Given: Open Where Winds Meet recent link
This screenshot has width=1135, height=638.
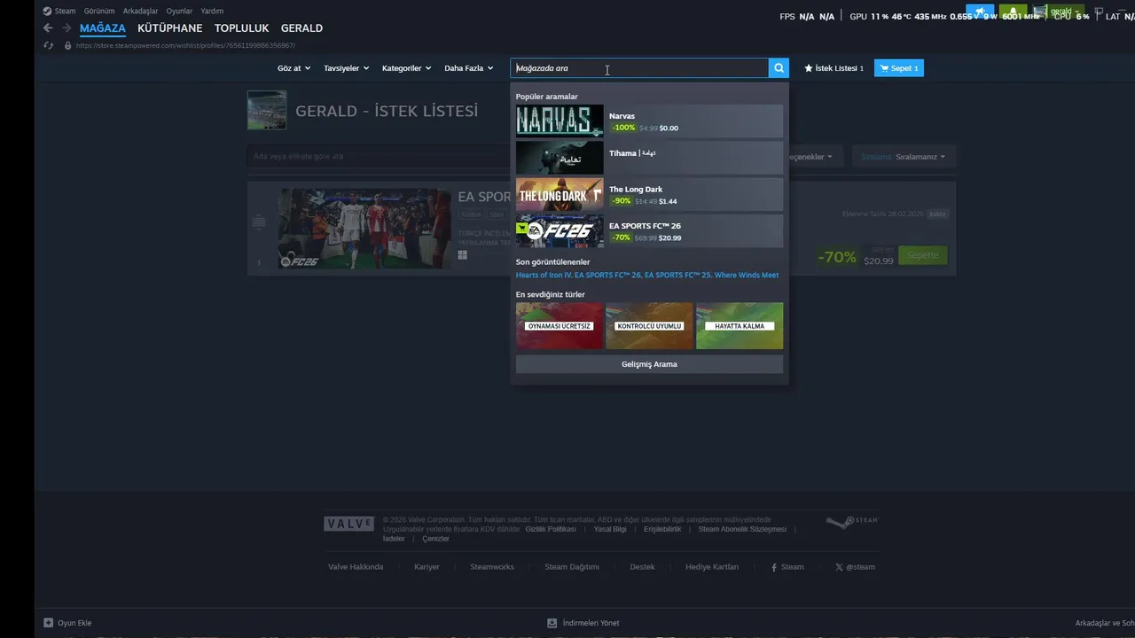Looking at the screenshot, I should (747, 275).
